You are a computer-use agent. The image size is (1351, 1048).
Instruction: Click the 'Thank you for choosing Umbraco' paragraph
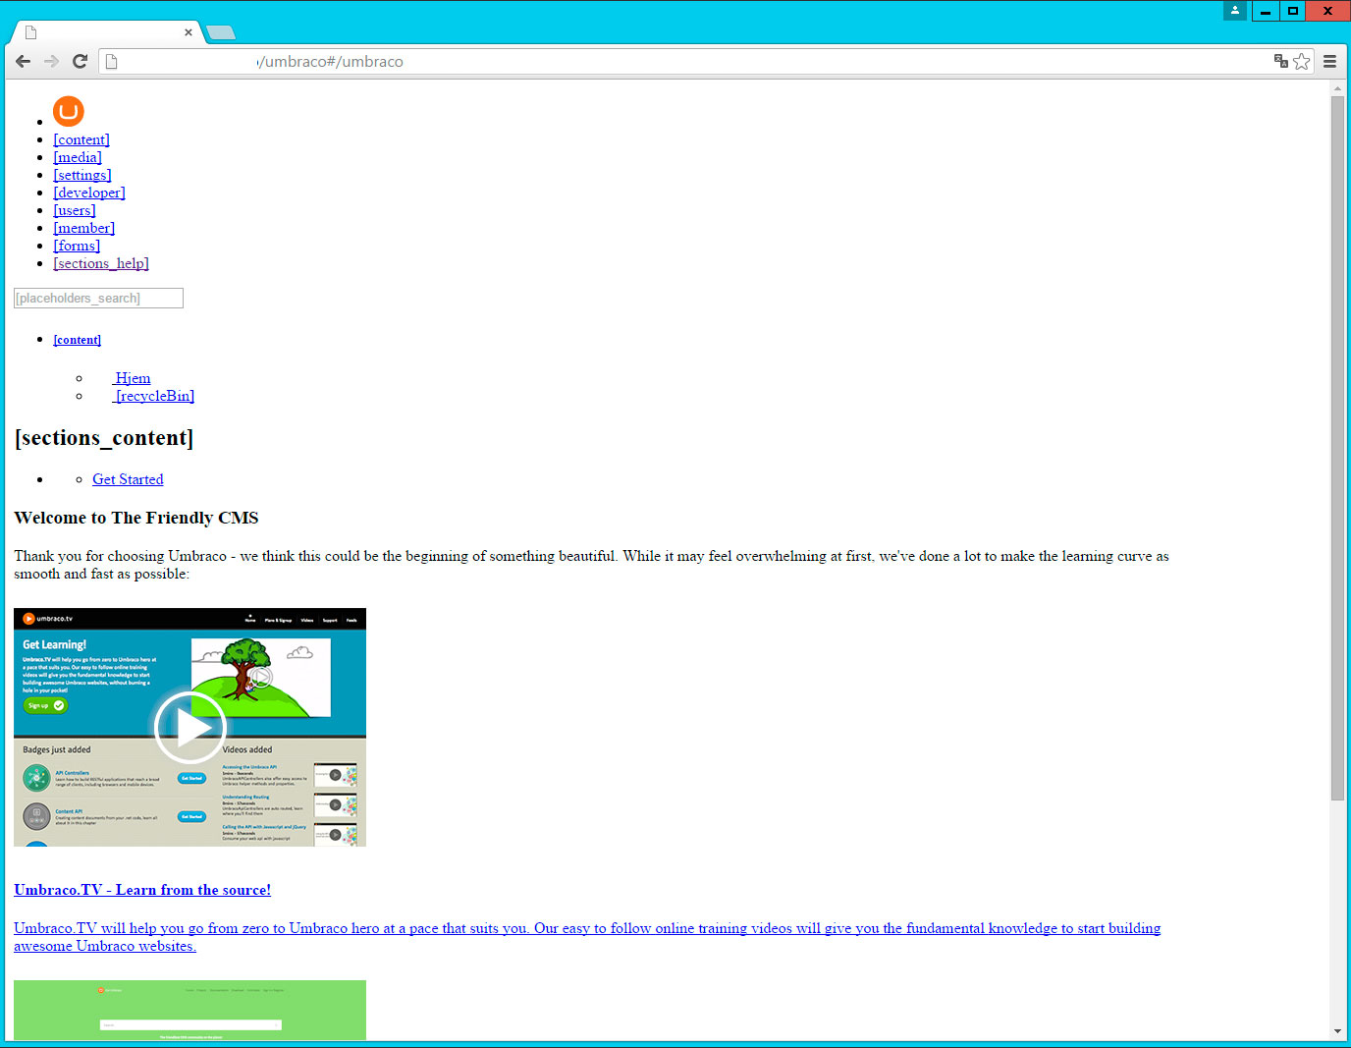[591, 565]
